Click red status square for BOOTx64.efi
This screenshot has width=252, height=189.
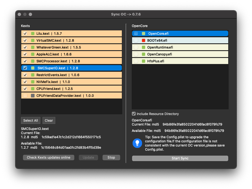[143, 41]
